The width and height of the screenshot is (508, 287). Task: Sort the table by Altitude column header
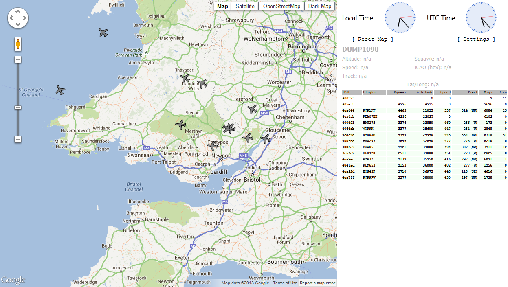[x=421, y=92]
